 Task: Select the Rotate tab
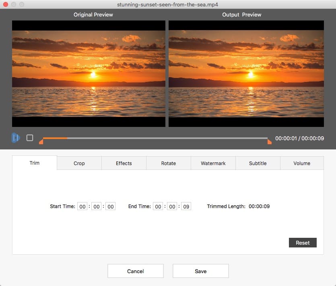169,163
